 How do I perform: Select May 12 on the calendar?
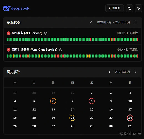[x=34, y=109]
